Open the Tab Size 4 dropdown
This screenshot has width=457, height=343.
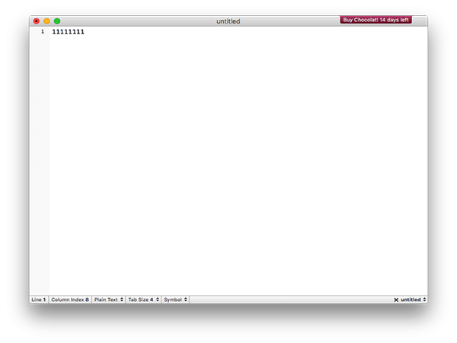pos(143,300)
